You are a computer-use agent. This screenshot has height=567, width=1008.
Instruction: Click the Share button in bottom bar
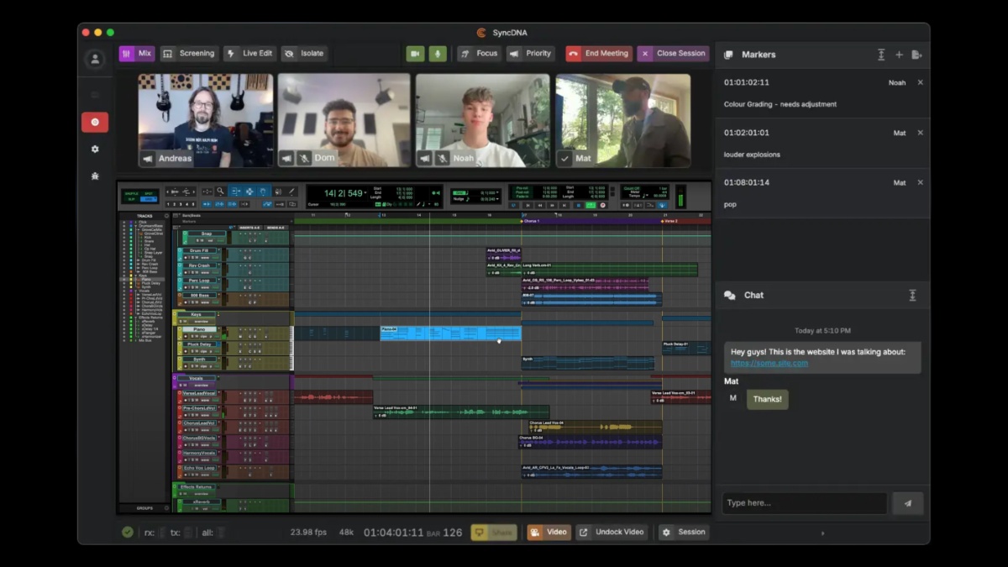[494, 532]
